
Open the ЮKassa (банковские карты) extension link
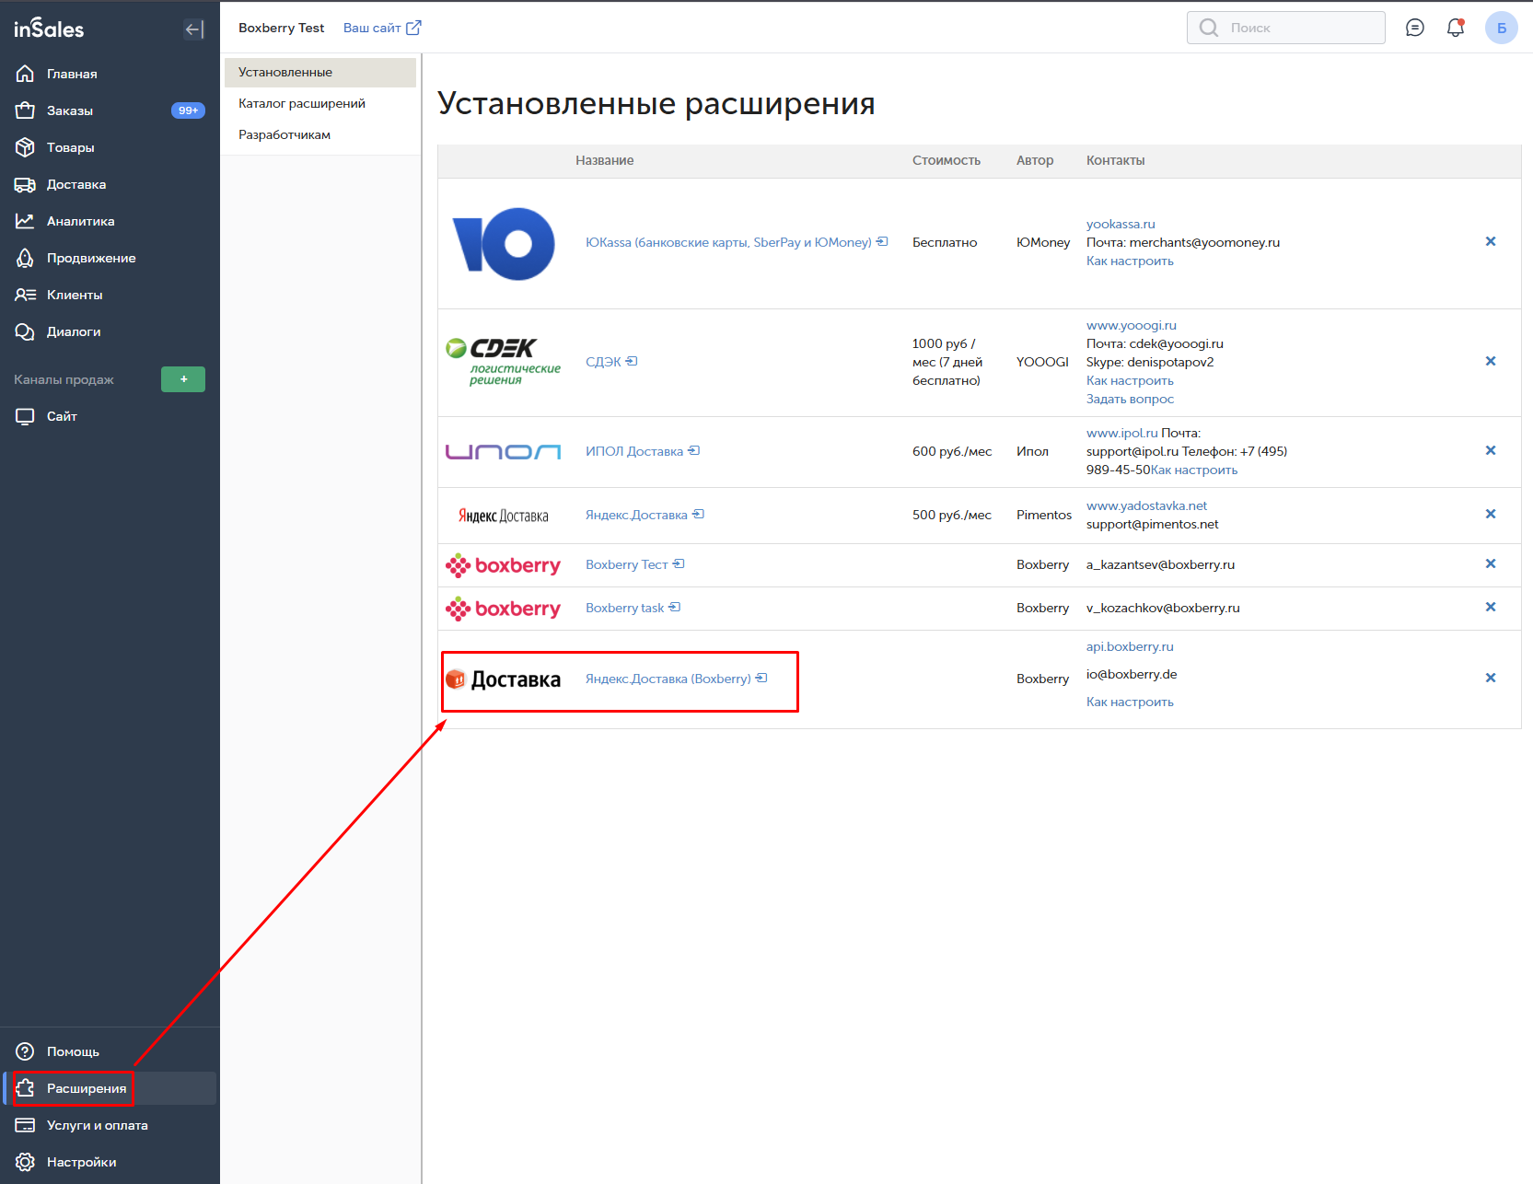pyautogui.click(x=728, y=242)
